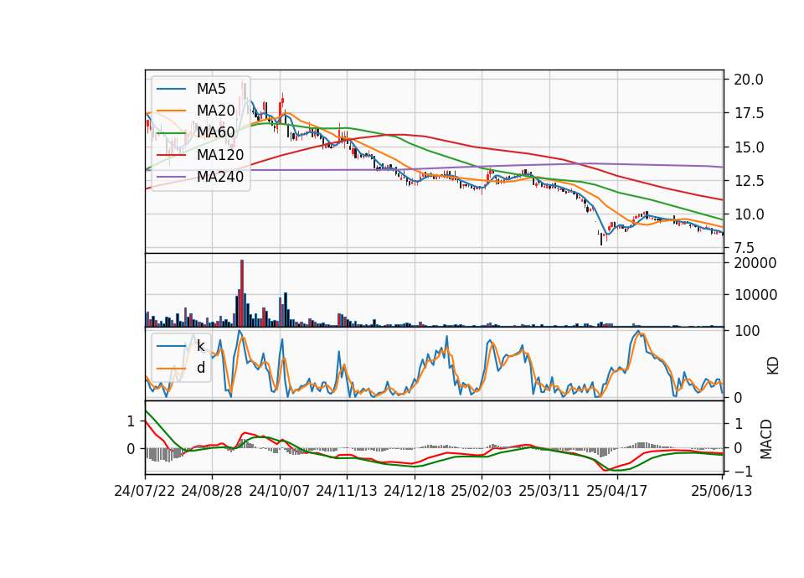
Task: Click the 7.5 price axis tick
Action: (745, 248)
